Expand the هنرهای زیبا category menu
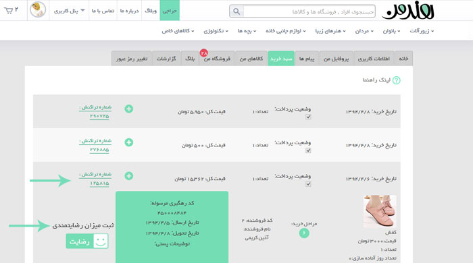This screenshot has height=263, width=473. point(330,31)
